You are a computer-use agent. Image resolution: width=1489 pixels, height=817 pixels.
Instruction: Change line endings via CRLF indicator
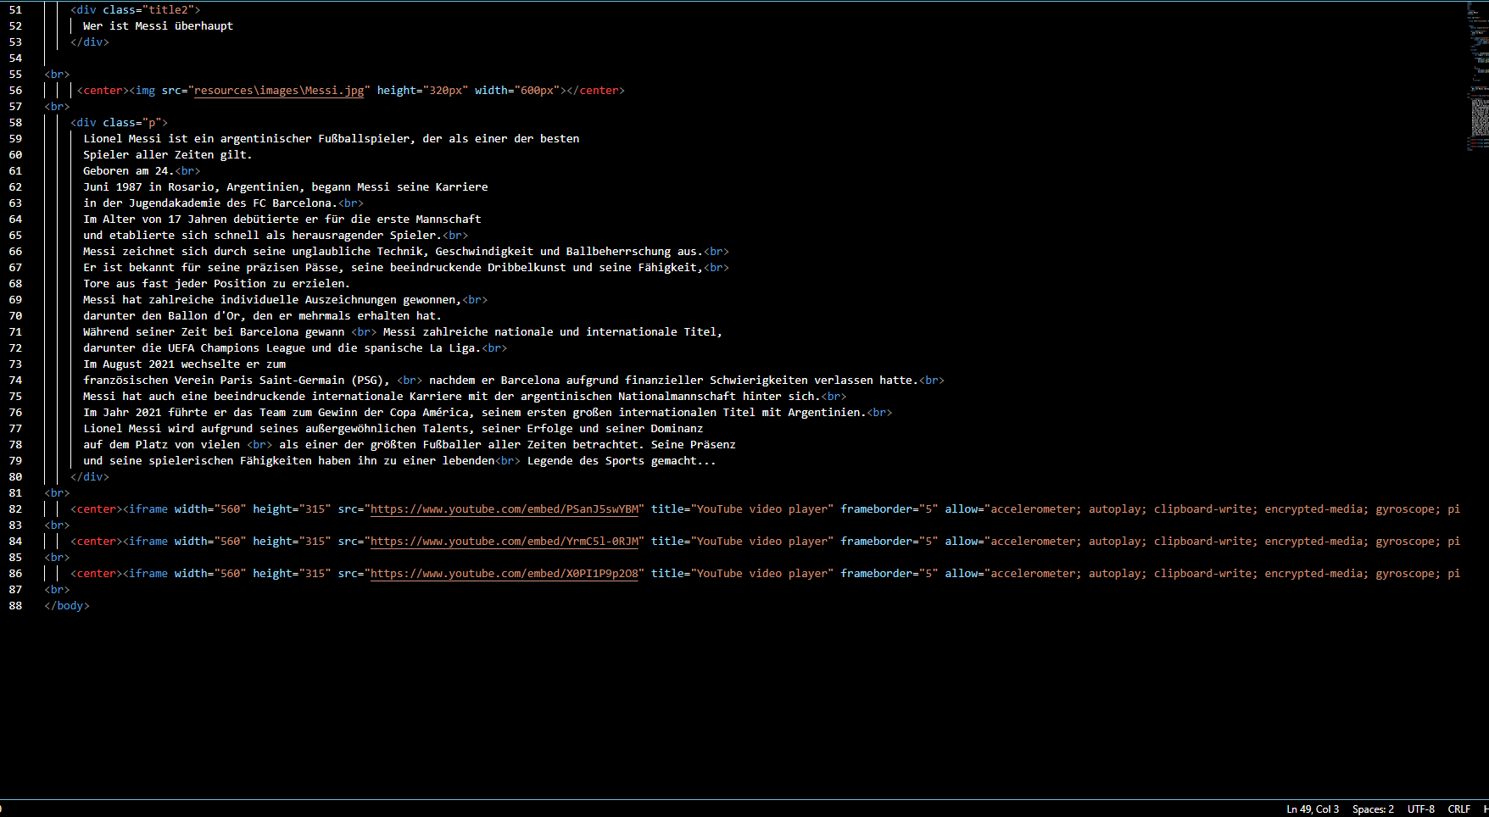[x=1459, y=809]
